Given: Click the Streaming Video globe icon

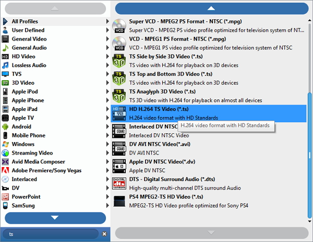Looking at the screenshot, I should pos(5,153).
